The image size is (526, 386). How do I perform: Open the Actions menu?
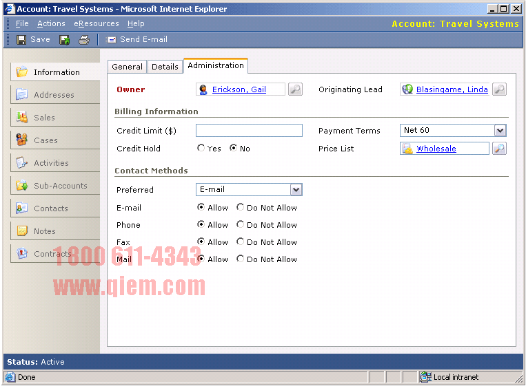pyautogui.click(x=51, y=23)
